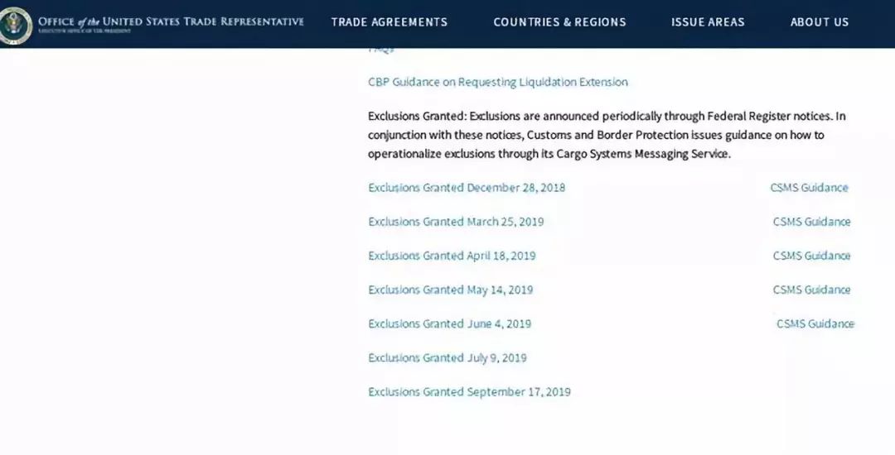Open Exclusions Granted June 4, 2019
This screenshot has height=455, width=895.
tap(450, 324)
